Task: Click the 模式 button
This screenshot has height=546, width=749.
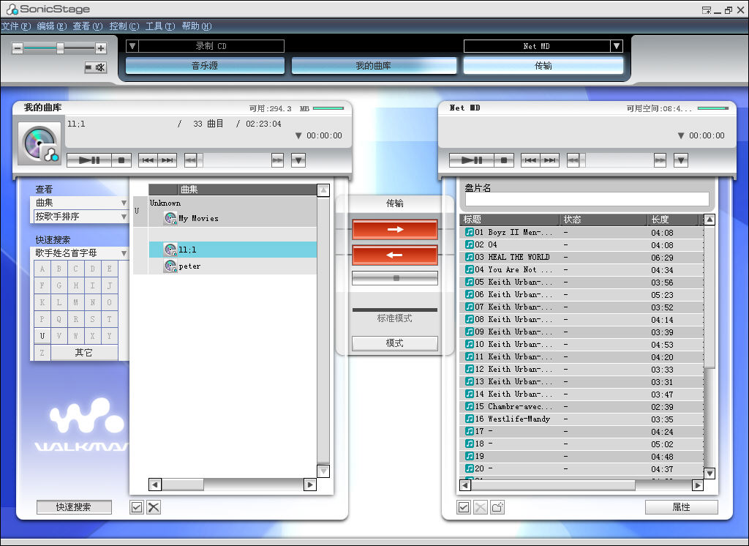Action: pos(394,343)
